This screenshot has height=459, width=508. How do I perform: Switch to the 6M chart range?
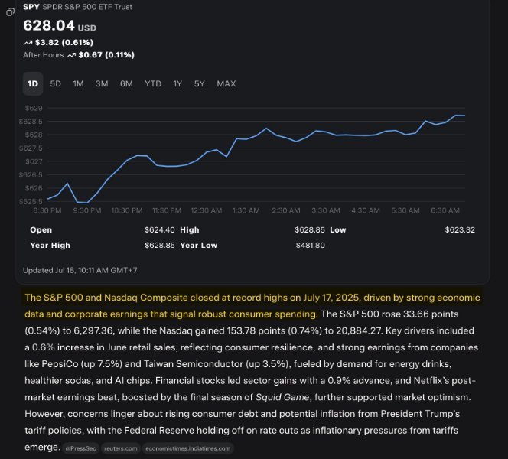[x=126, y=83]
